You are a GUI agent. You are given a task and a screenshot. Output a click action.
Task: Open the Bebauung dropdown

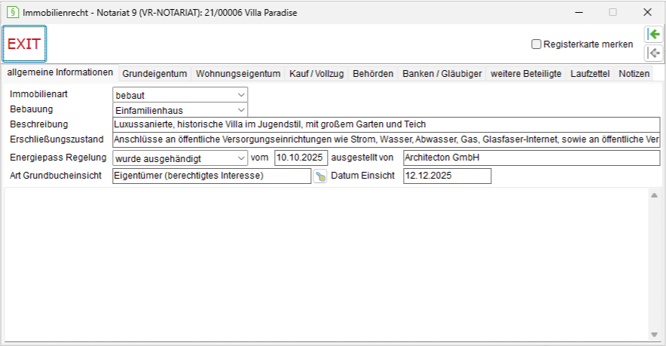180,110
